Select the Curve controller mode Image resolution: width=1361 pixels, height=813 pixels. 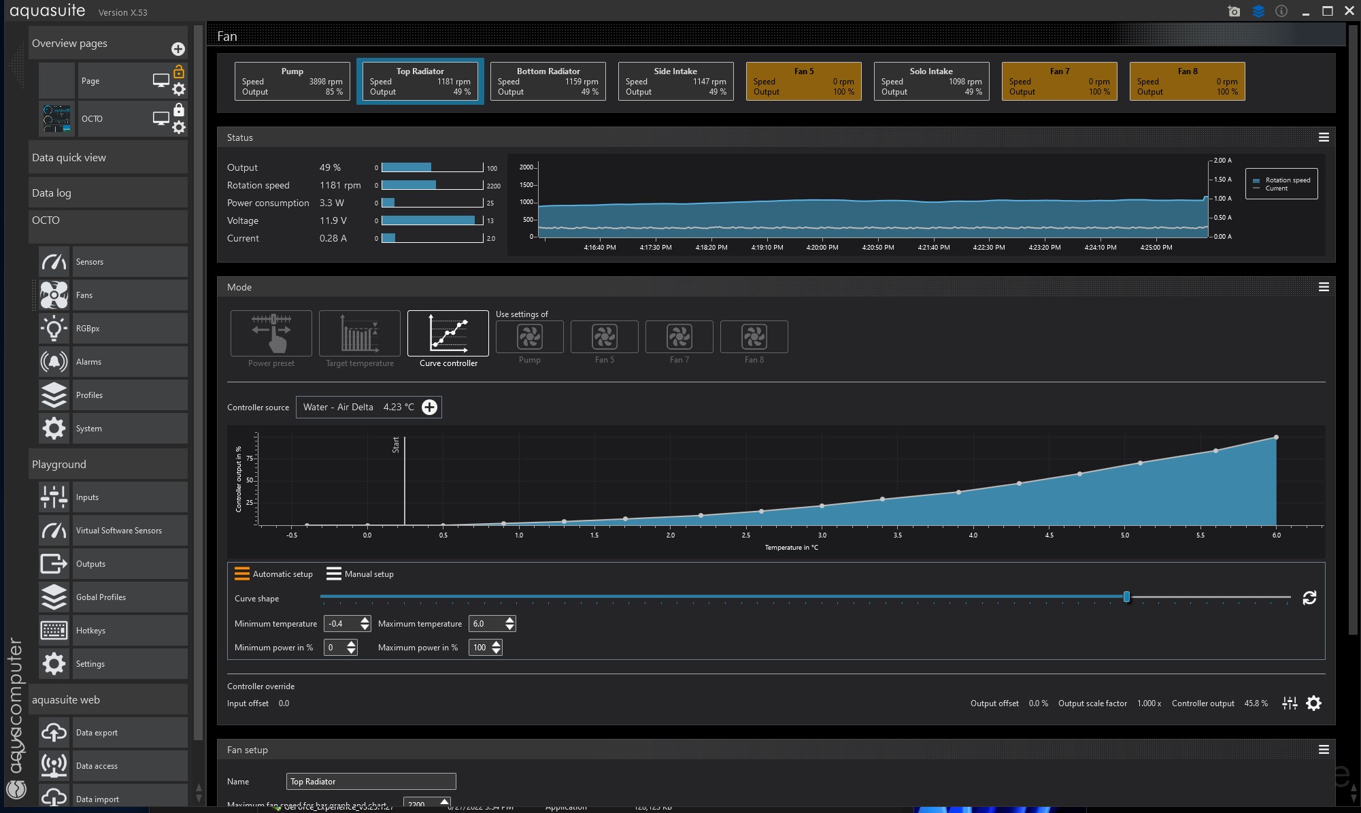click(x=448, y=334)
